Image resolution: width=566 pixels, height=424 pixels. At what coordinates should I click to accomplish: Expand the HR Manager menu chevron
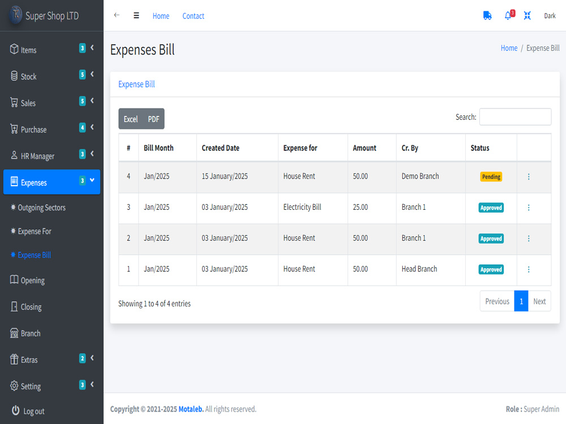tap(92, 154)
